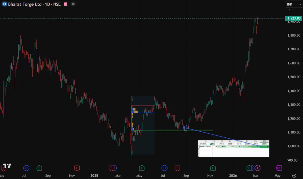Open the red earnings marker near Nov 2024
Image resolution: width=303 pixels, height=179 pixels.
click(x=77, y=168)
